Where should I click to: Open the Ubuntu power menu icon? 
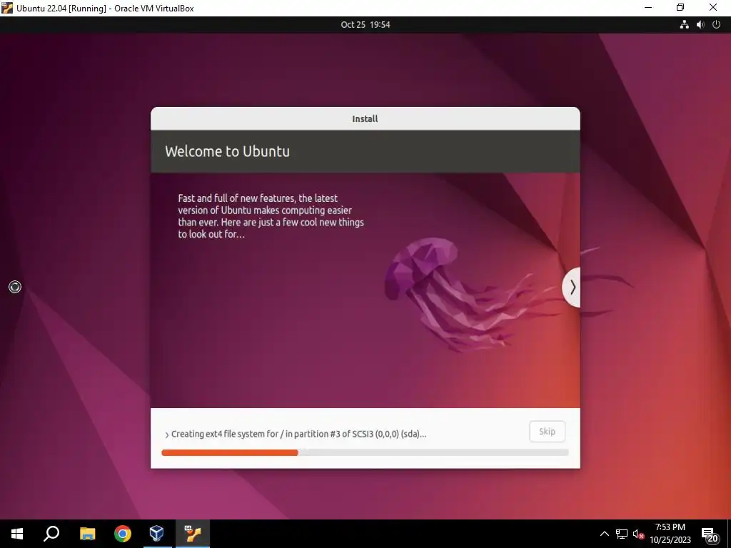point(717,25)
